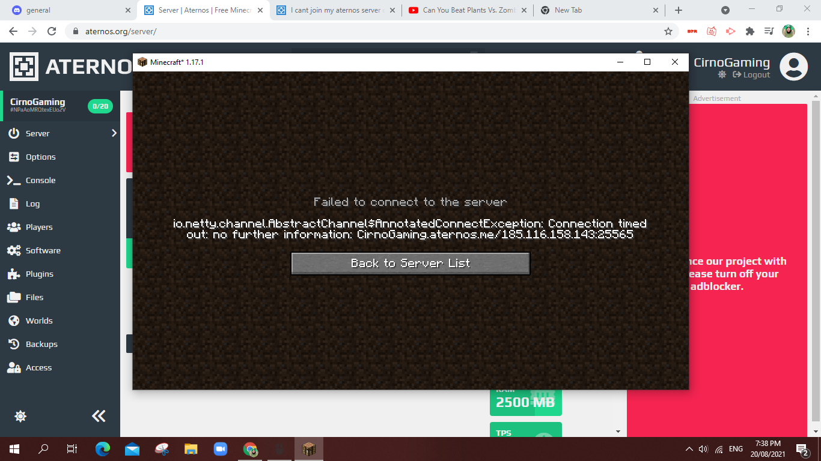The width and height of the screenshot is (821, 461).
Task: Open Windows taskbar search
Action: pyautogui.click(x=43, y=448)
